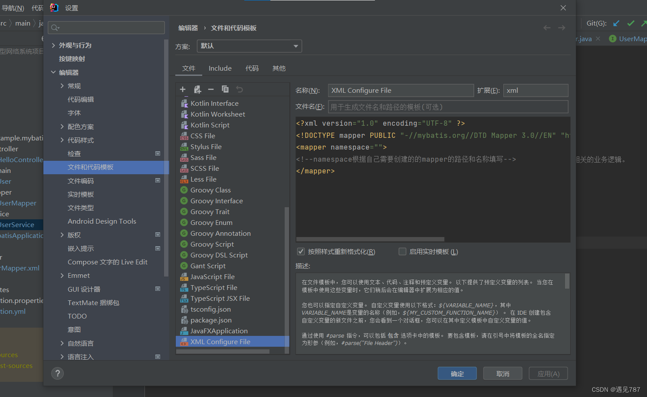
Task: Click the 确定 button
Action: pyautogui.click(x=457, y=374)
